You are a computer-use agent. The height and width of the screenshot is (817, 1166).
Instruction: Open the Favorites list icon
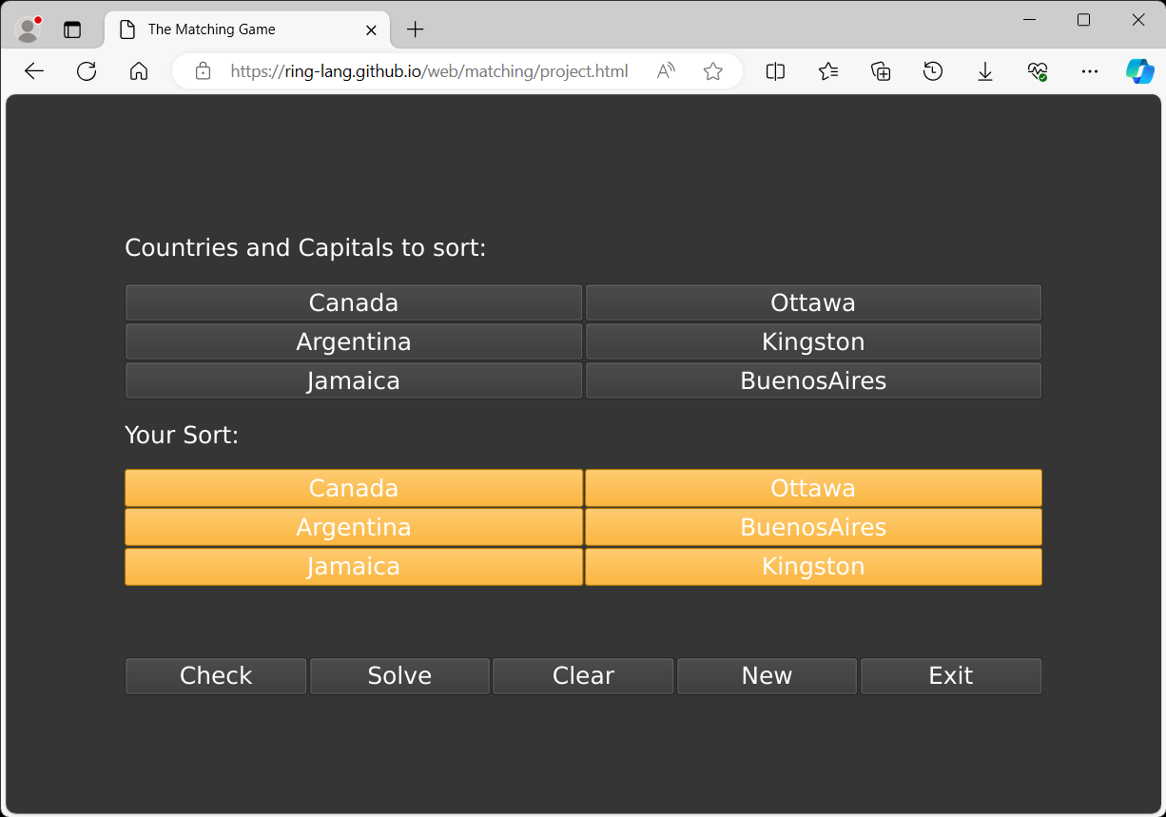(828, 71)
